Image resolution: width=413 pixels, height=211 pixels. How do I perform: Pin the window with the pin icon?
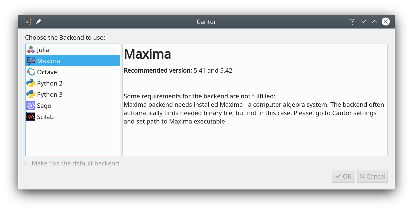click(38, 21)
